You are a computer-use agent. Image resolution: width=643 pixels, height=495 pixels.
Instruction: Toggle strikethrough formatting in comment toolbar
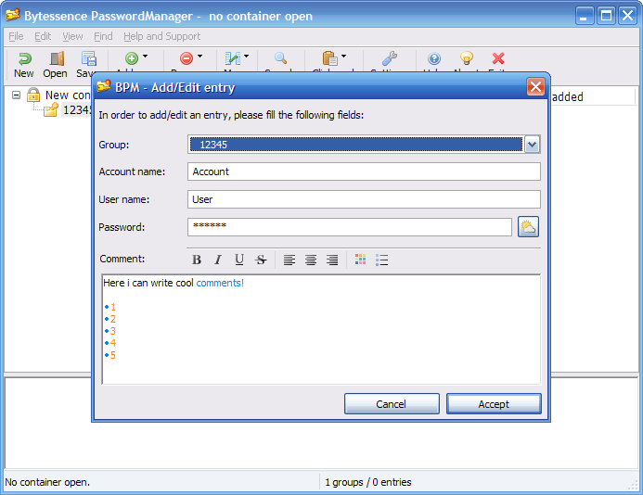pos(261,260)
